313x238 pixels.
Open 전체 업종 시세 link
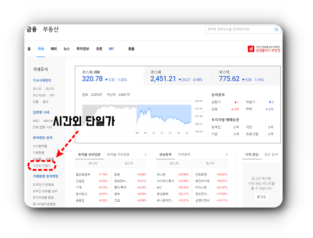[x=42, y=127]
